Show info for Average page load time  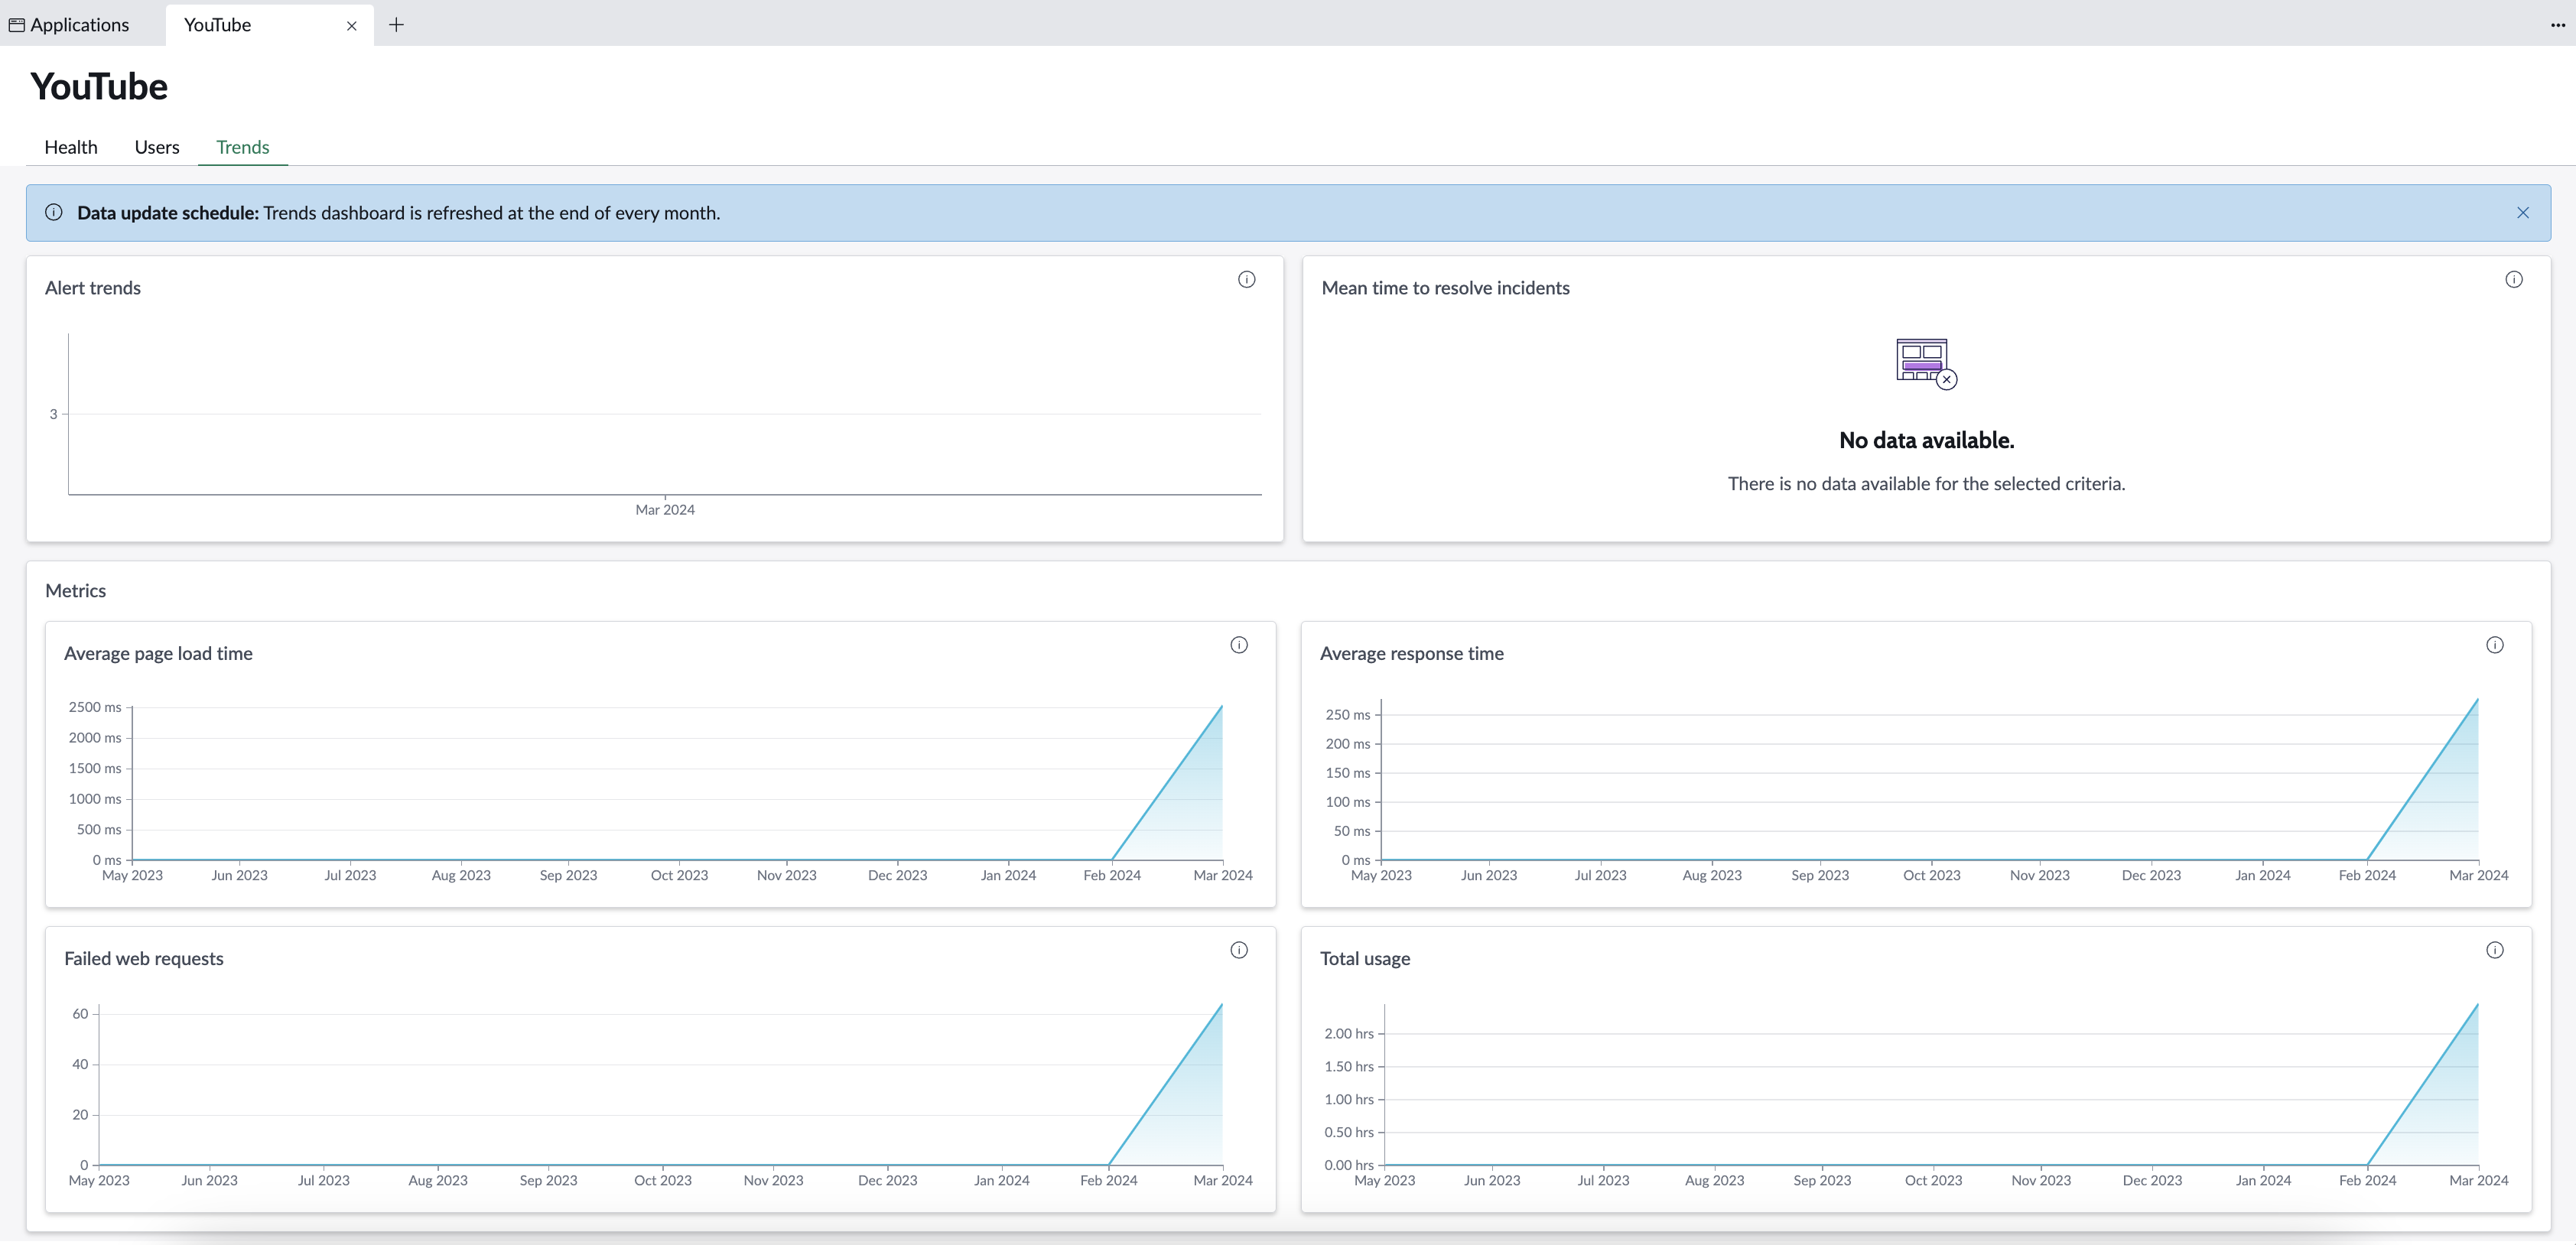(x=1239, y=645)
